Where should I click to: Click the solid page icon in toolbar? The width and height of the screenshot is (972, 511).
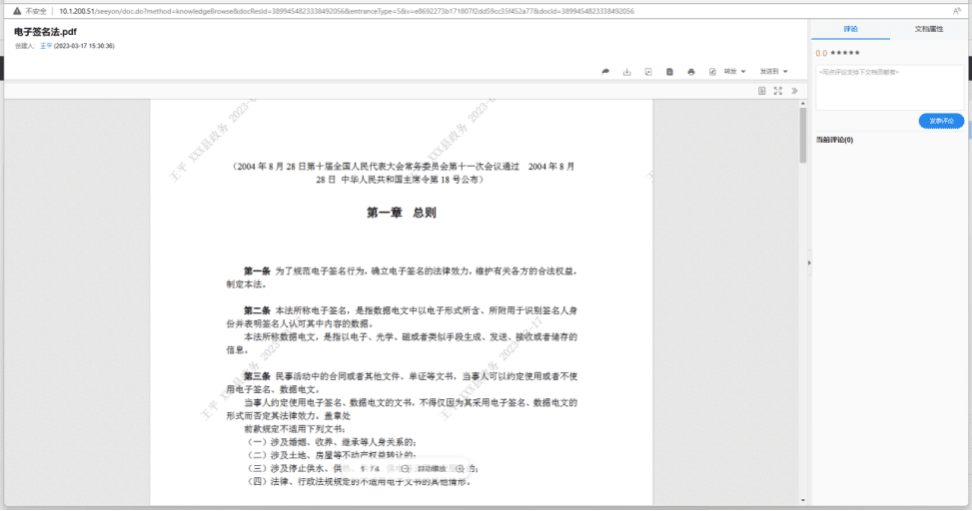(669, 72)
